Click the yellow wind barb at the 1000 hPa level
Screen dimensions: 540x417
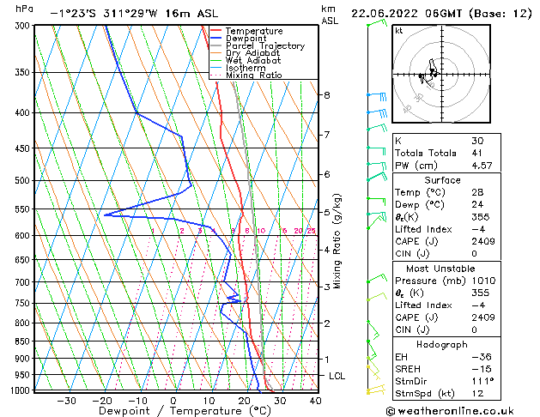pos(376,390)
